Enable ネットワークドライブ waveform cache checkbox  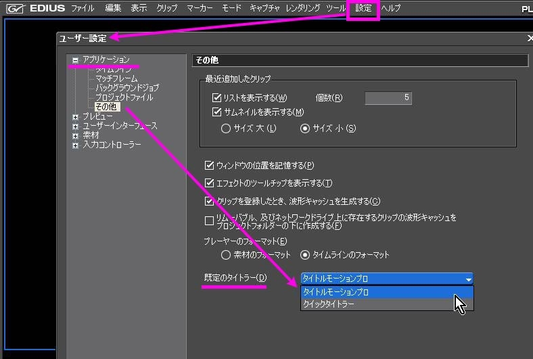point(210,220)
